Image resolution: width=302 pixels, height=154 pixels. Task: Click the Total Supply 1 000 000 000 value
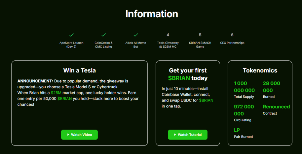tap(244, 87)
